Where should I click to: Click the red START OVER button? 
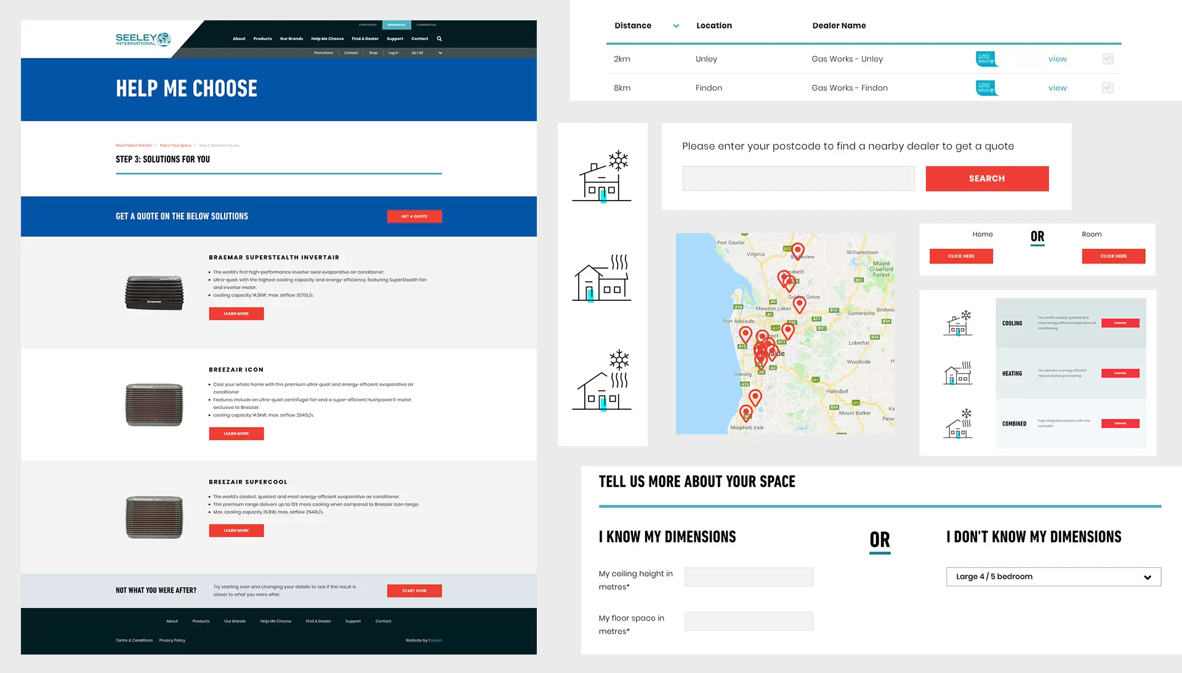coord(414,591)
